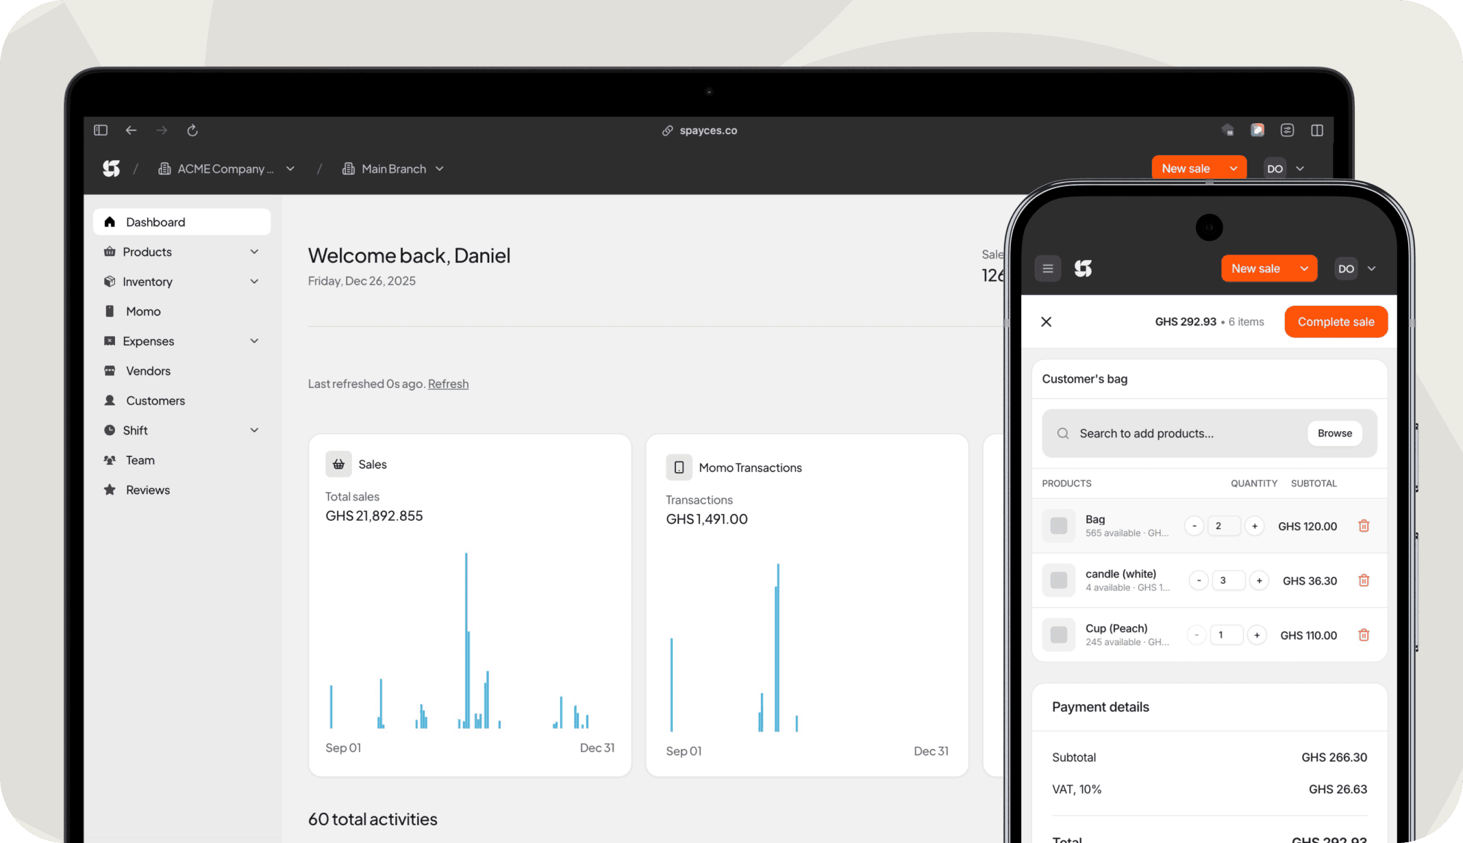Image resolution: width=1463 pixels, height=843 pixels.
Task: Open the desktop New sale dropdown arrow
Action: 1234,168
